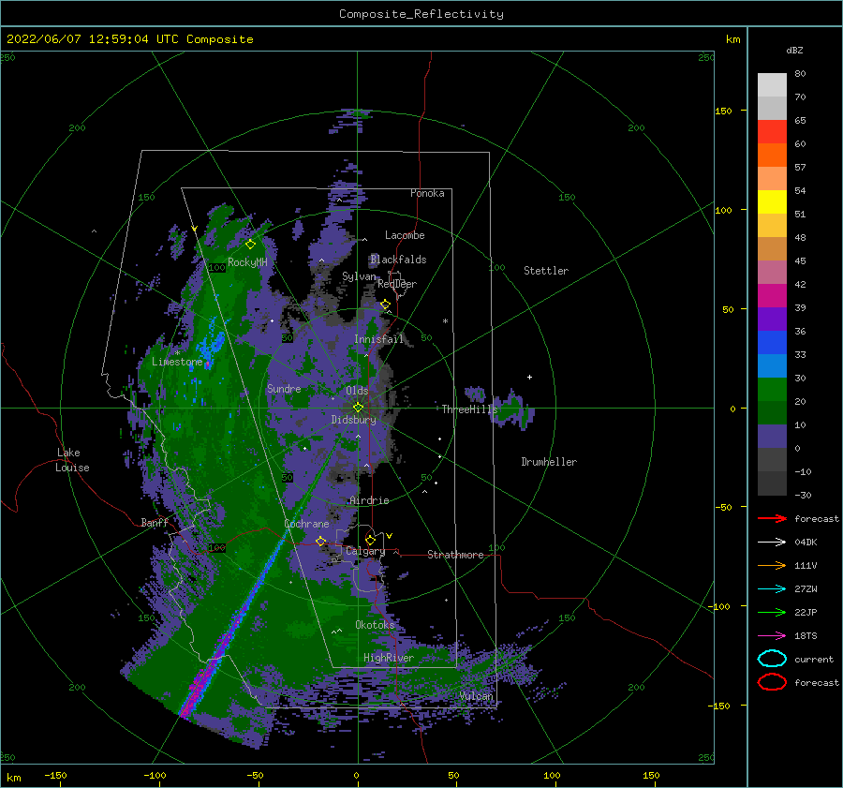Select the plus marker northeast of ThreeHills
The image size is (843, 788).
529,377
